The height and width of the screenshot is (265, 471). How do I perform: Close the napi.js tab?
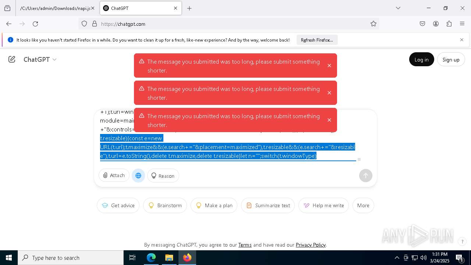[93, 8]
